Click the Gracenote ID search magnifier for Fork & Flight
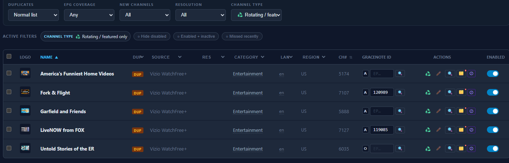Image resolution: width=509 pixels, height=163 pixels. coord(400,92)
